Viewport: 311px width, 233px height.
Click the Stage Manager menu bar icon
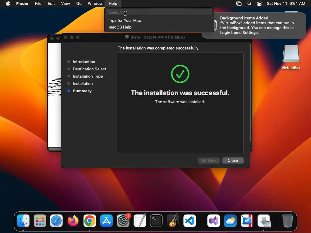click(x=239, y=4)
